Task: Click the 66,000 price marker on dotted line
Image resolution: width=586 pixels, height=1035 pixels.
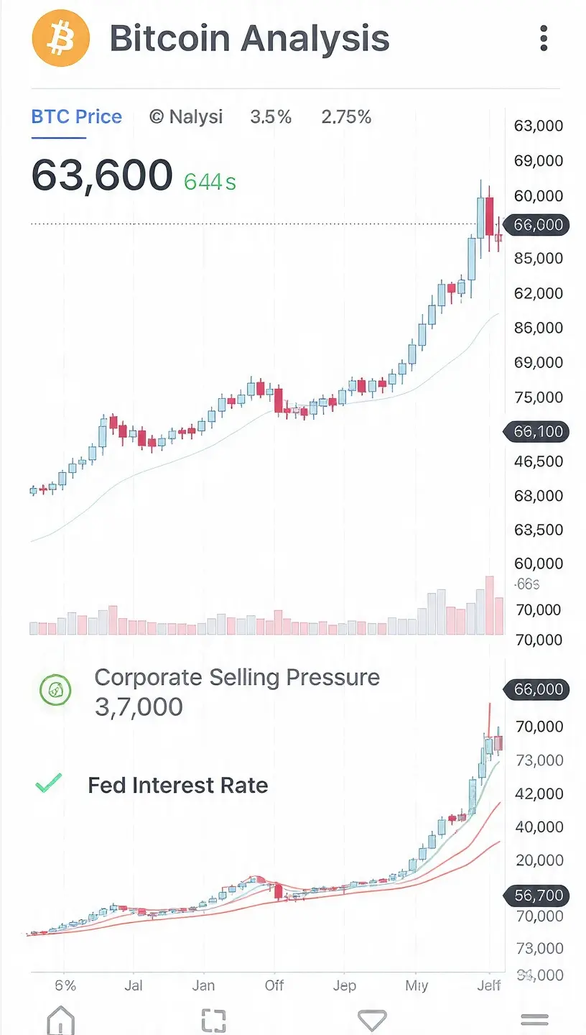Action: [x=538, y=225]
